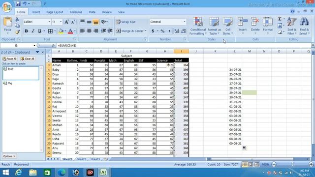This screenshot has width=315, height=177.
Task: Open the General number format dropdown
Action: click(x=184, y=22)
